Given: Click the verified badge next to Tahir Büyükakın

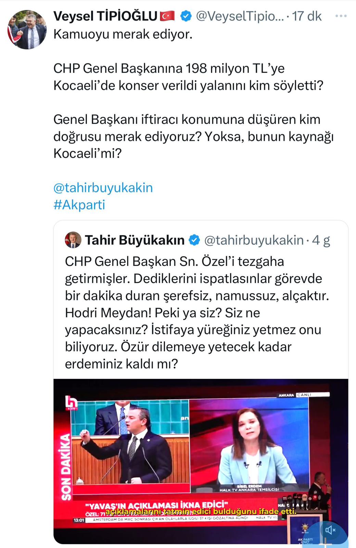Looking at the screenshot, I should pyautogui.click(x=194, y=240).
